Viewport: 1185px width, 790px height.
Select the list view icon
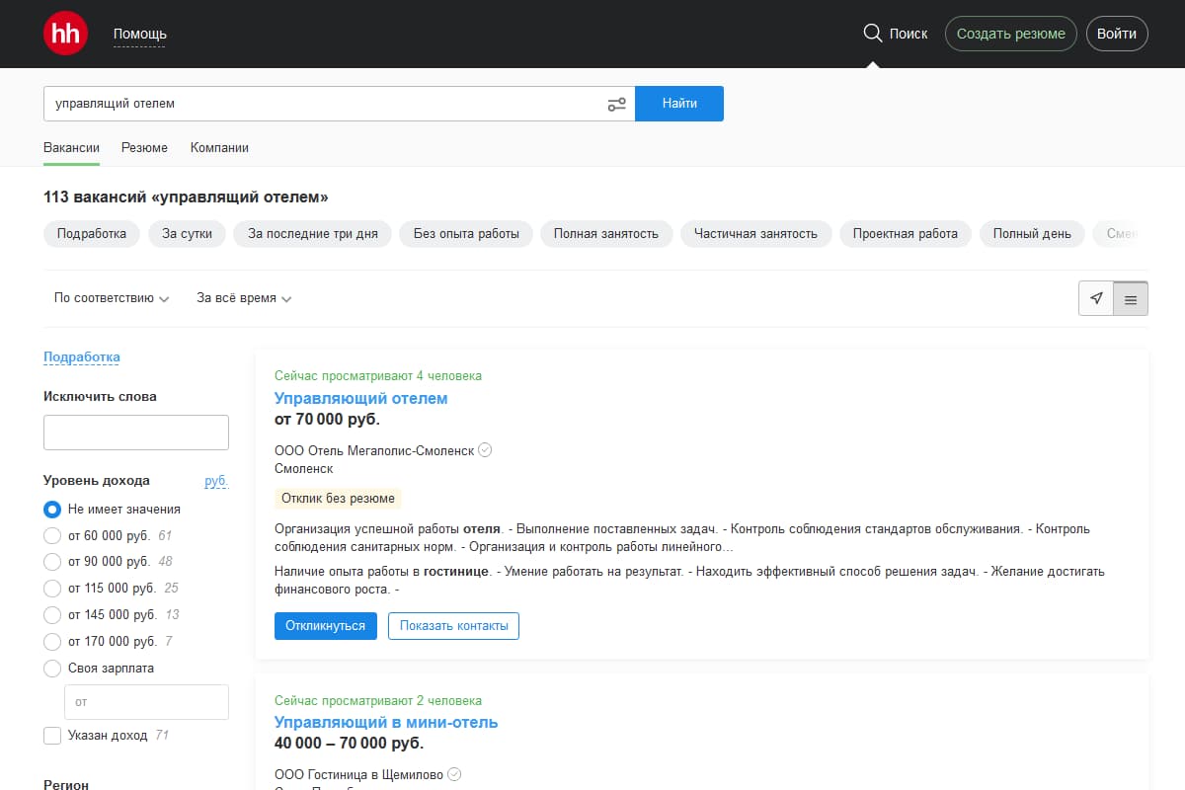coord(1129,297)
